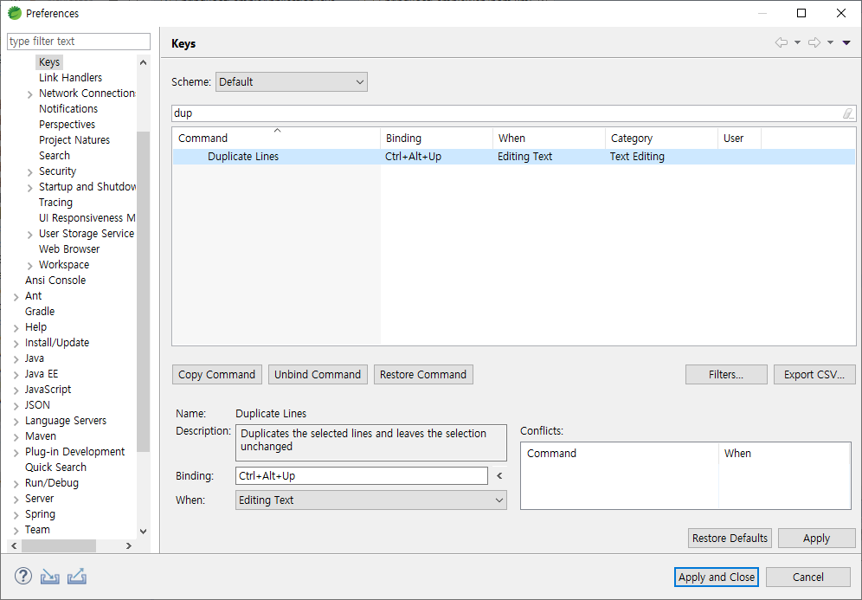Click tree horizontal scrollbar right arrow
862x600 pixels.
129,546
